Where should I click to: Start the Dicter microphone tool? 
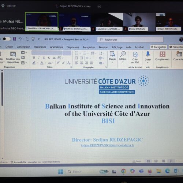click(148, 57)
